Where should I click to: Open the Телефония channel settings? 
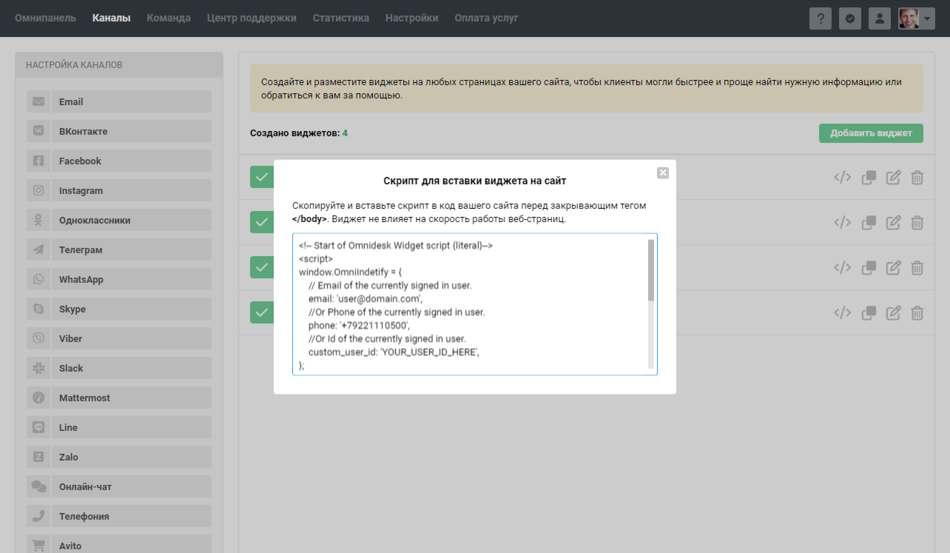(119, 516)
